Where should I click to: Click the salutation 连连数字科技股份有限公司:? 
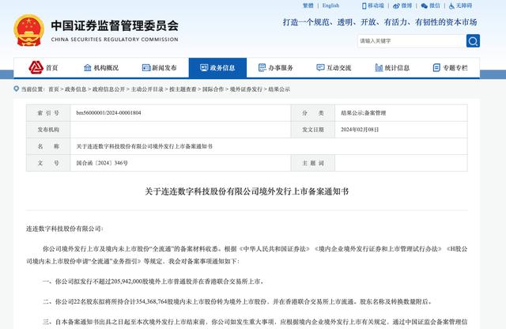point(65,229)
